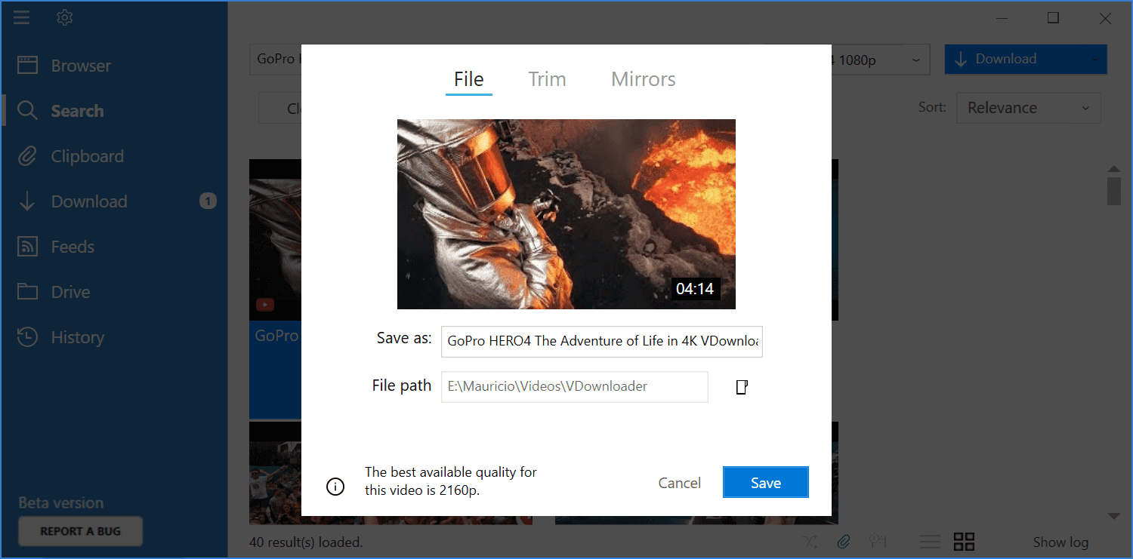The width and height of the screenshot is (1133, 559).
Task: Switch to the File tab
Action: [x=469, y=79]
